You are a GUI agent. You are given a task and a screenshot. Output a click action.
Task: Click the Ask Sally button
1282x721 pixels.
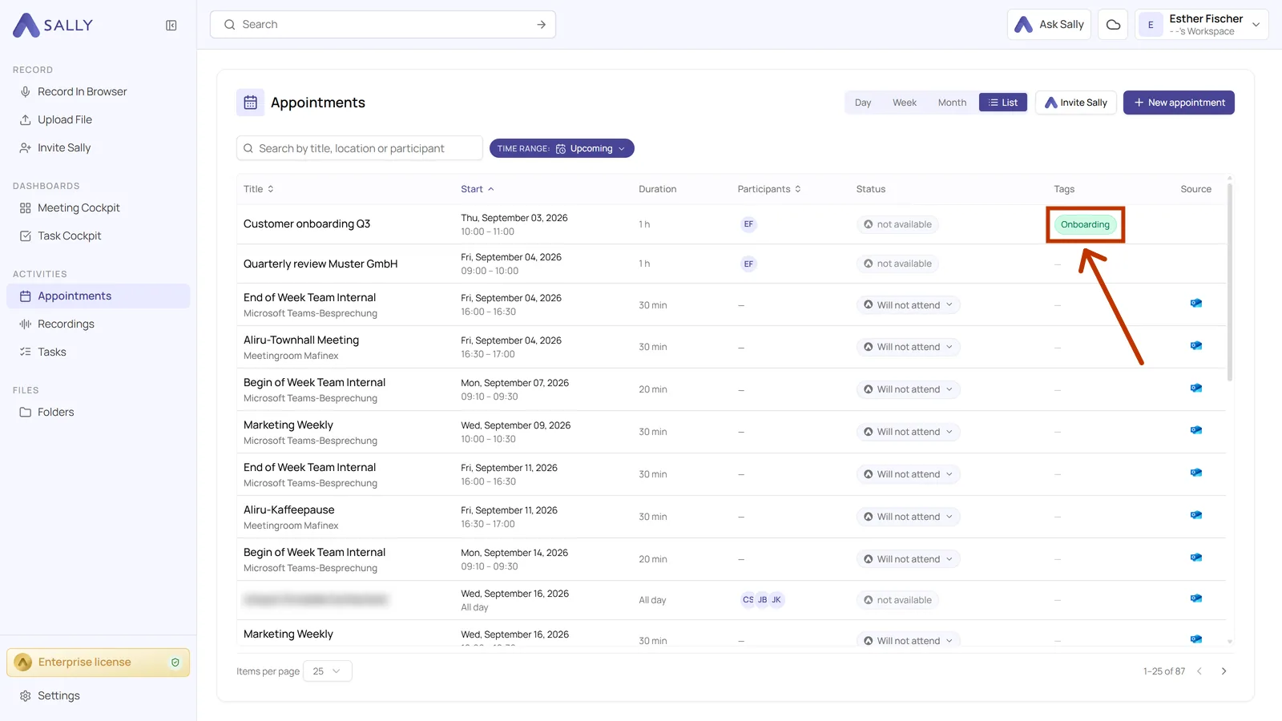pyautogui.click(x=1049, y=25)
